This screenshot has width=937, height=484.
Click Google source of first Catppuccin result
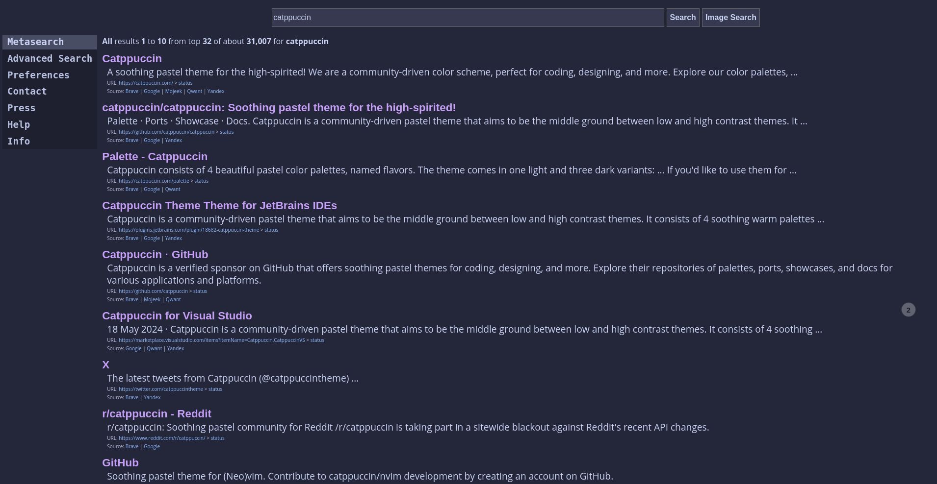[x=152, y=91]
